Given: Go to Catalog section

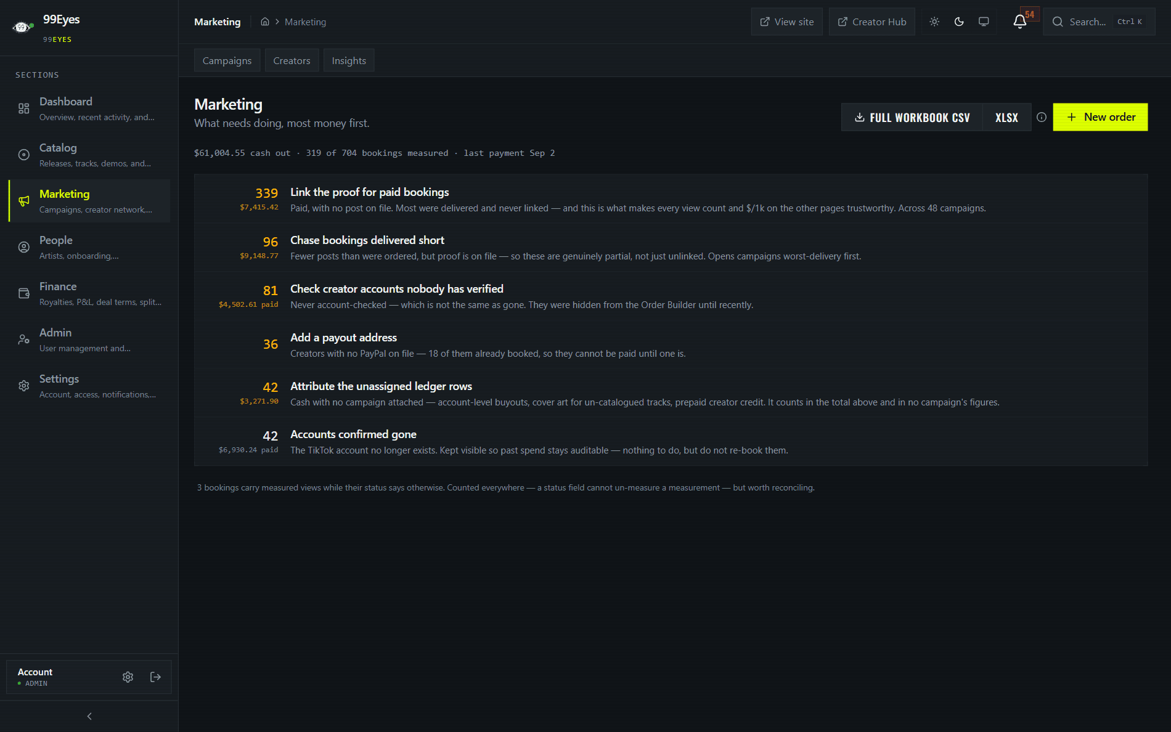Looking at the screenshot, I should point(89,155).
